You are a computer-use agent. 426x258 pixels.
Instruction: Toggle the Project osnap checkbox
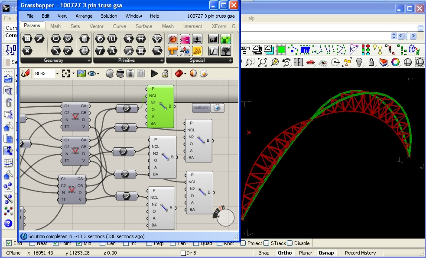(x=243, y=243)
